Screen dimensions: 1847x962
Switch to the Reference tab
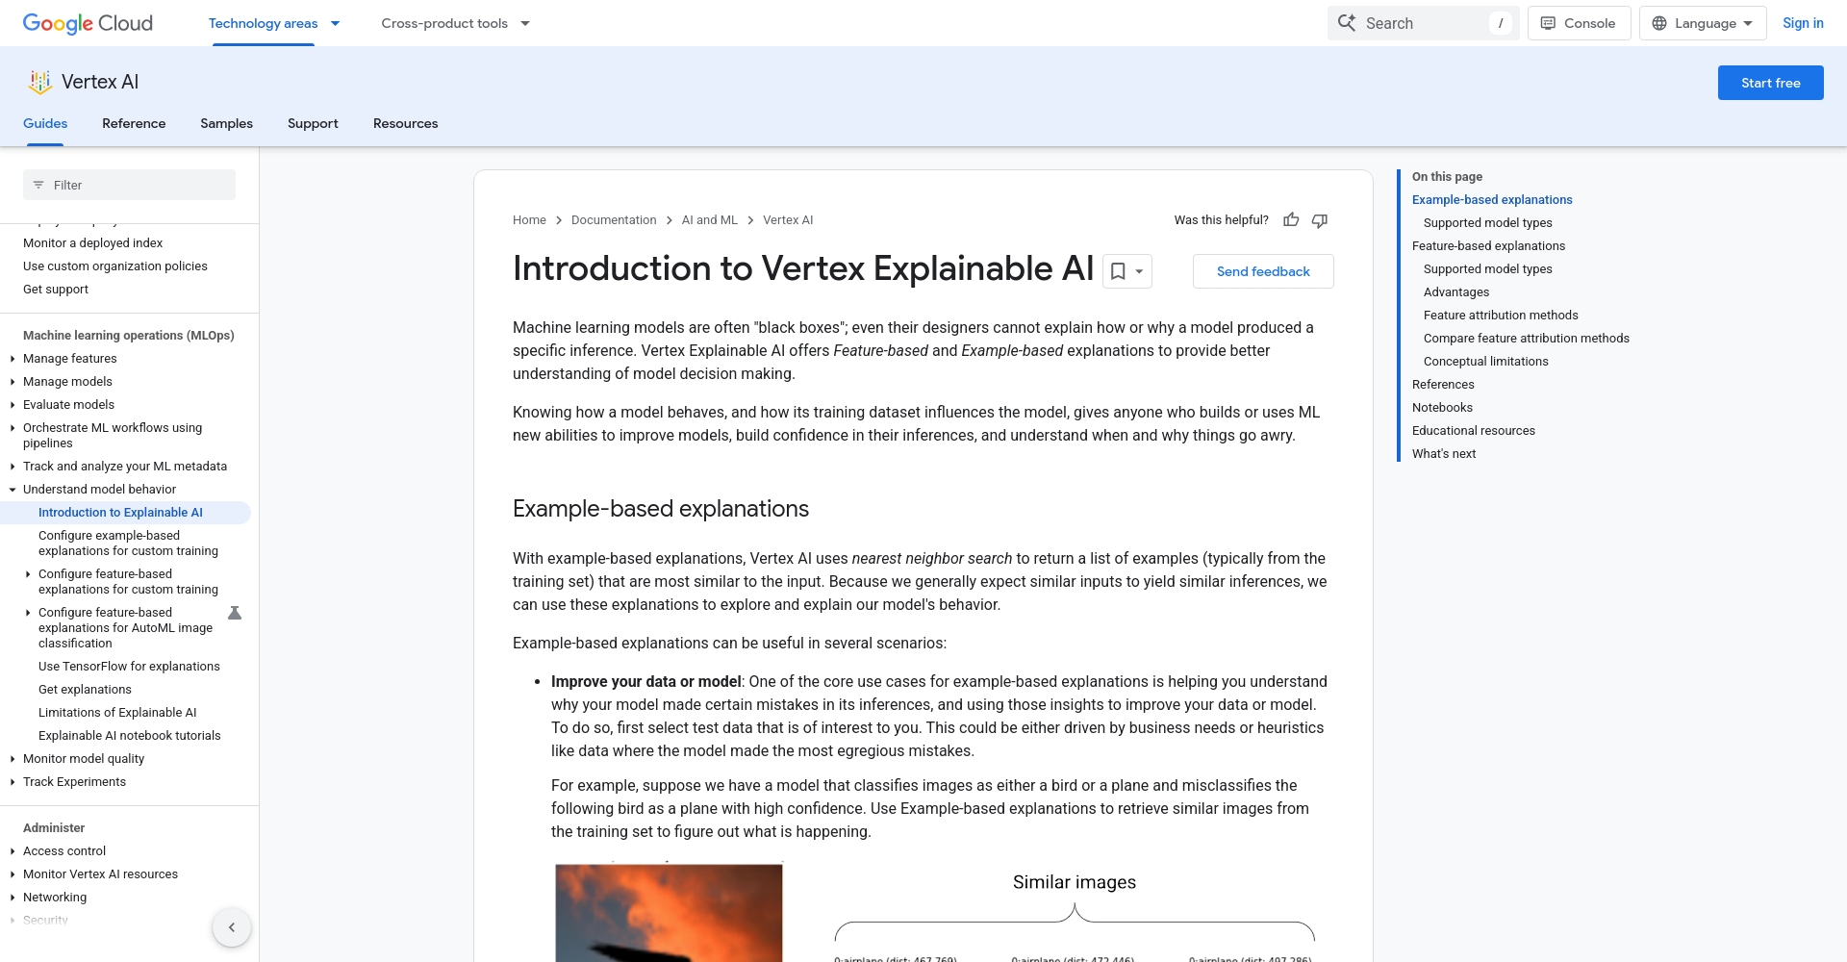click(x=134, y=123)
